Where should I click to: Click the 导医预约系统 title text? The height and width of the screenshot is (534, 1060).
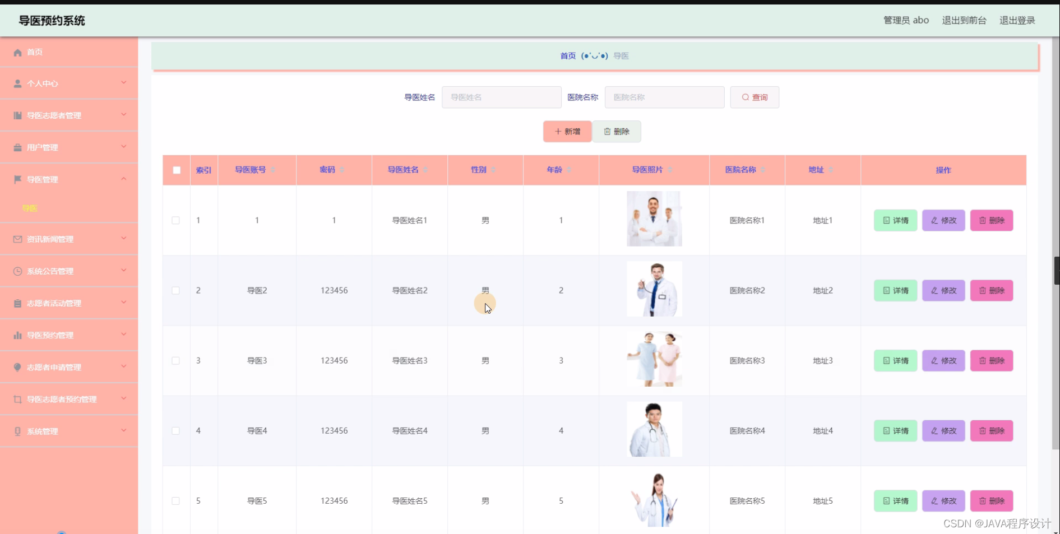[x=52, y=21]
